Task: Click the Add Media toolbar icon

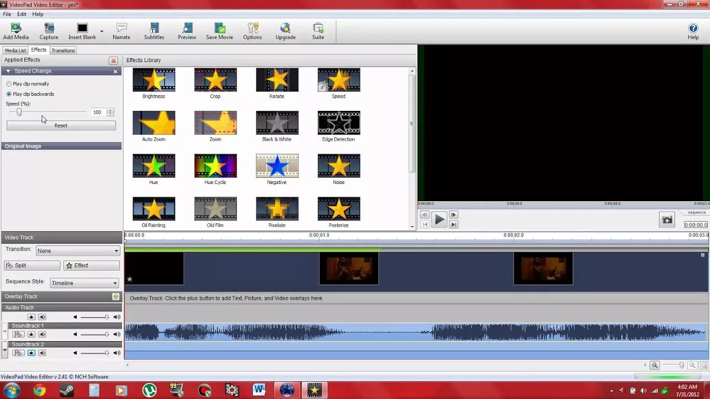Action: (16, 32)
